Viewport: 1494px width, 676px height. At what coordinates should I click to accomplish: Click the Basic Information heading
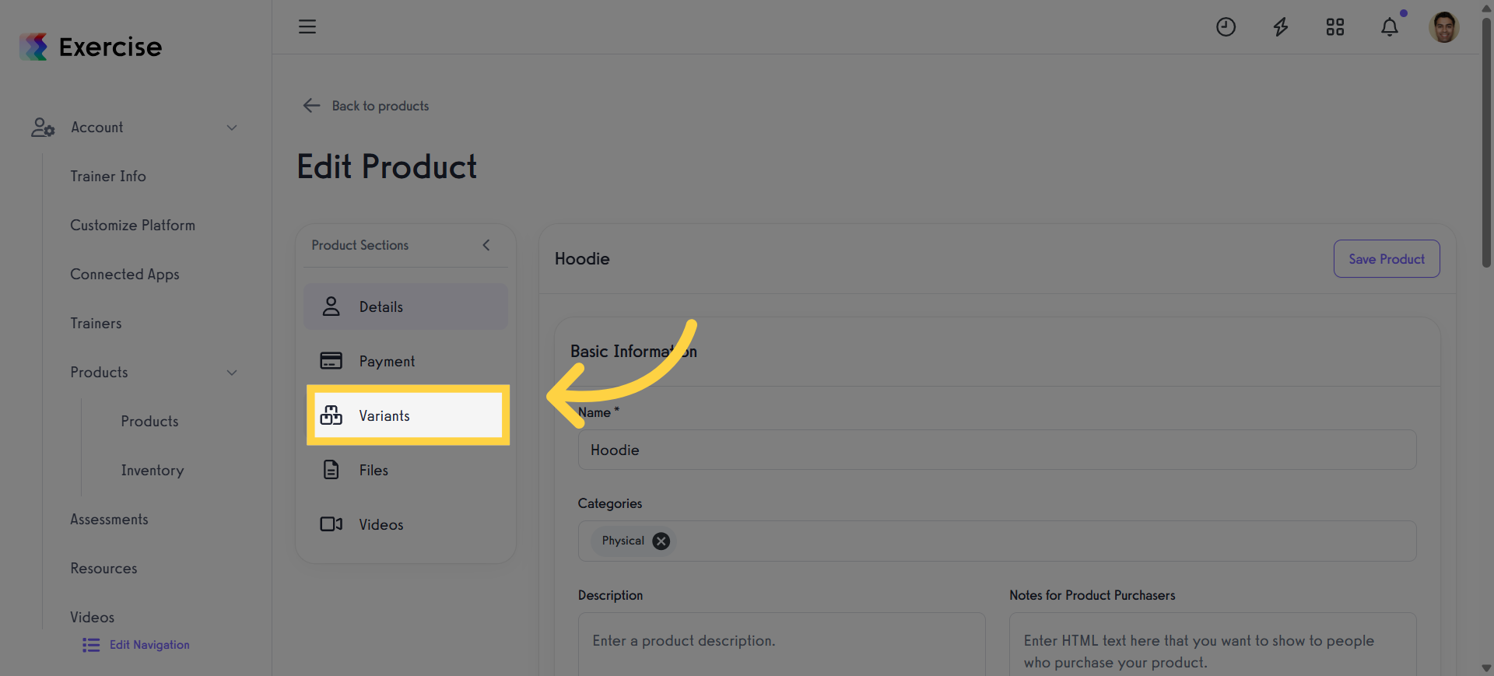pos(633,352)
